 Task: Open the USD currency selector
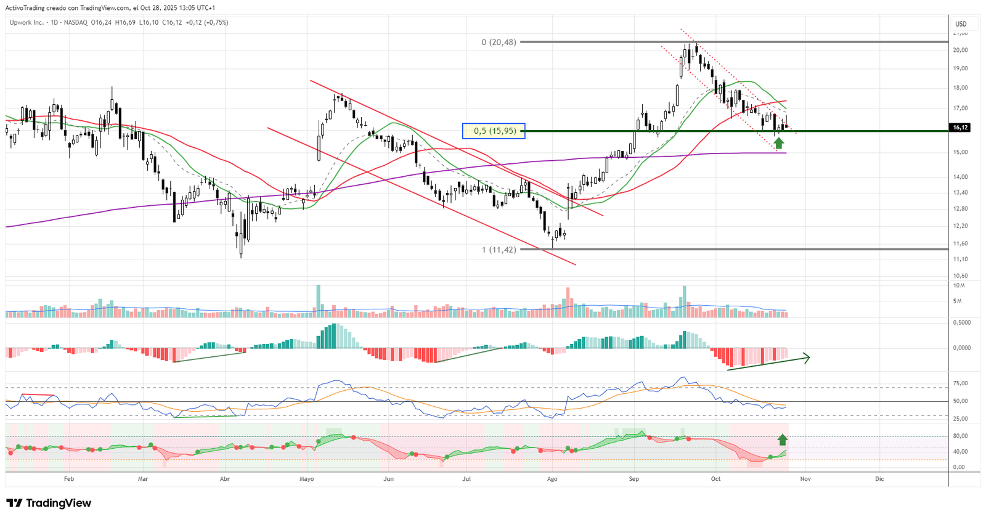coord(961,24)
